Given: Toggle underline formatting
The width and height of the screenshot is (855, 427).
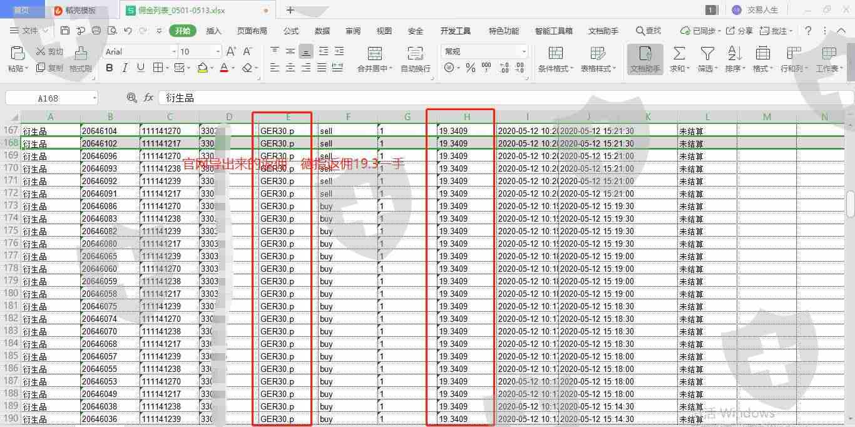Looking at the screenshot, I should pyautogui.click(x=140, y=68).
